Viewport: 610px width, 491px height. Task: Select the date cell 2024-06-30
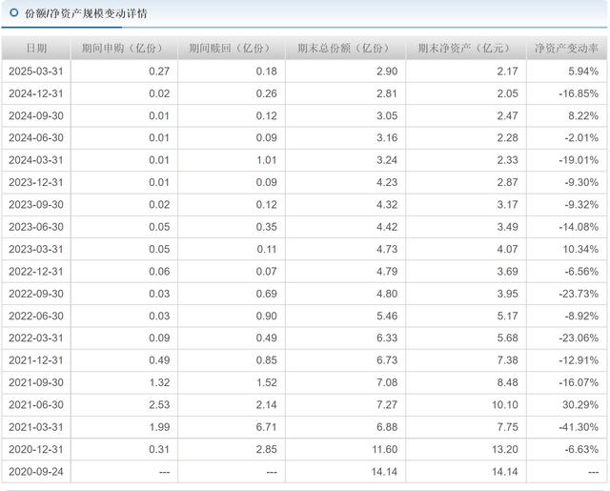36,137
